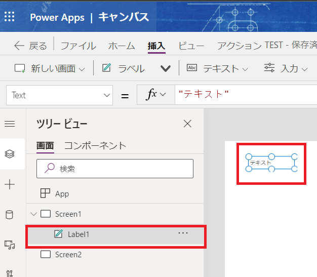Select the Insert tab
The height and width of the screenshot is (277, 317).
pyautogui.click(x=156, y=46)
